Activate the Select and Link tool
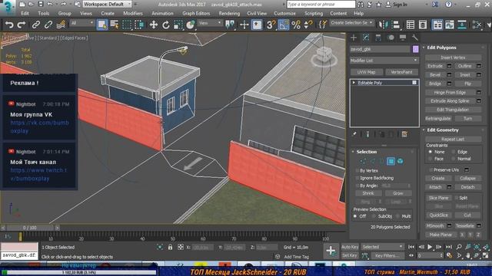 tap(35, 25)
